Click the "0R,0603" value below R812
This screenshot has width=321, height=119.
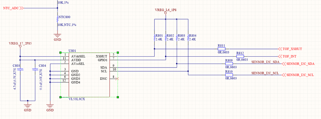242,60
